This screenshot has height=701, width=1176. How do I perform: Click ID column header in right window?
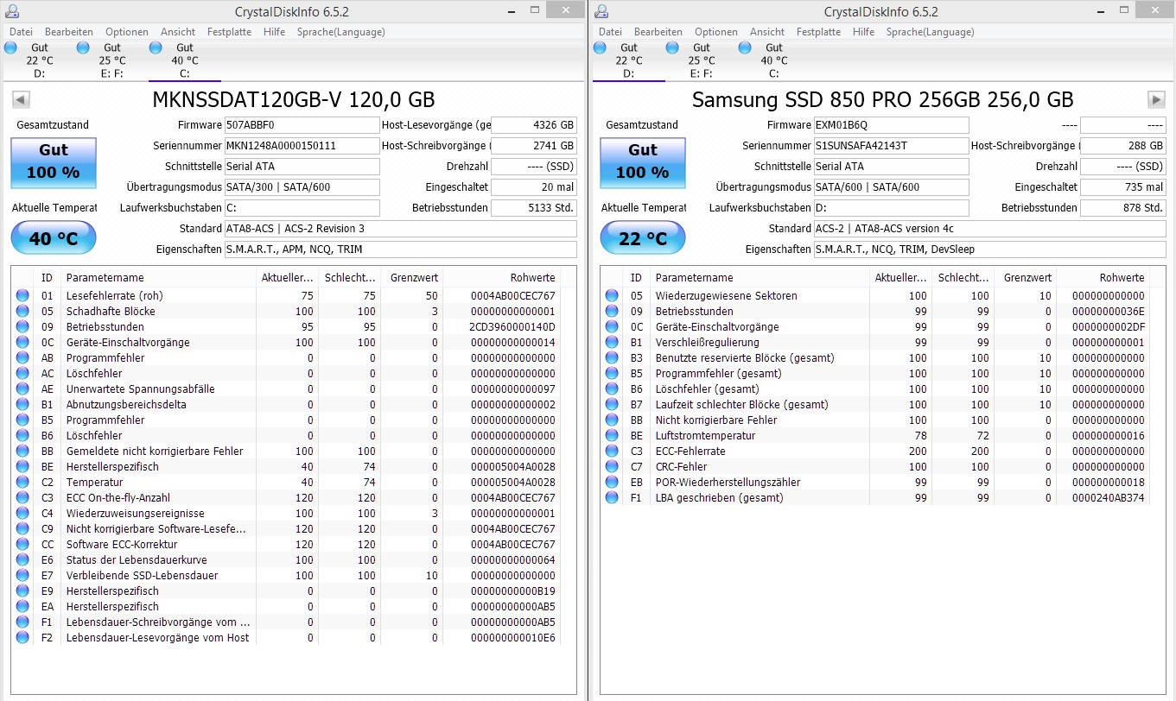[636, 278]
